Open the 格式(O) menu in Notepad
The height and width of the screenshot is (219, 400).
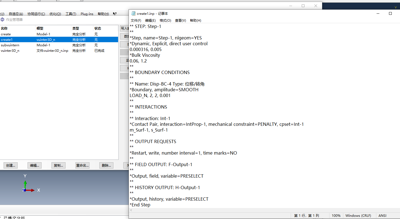pyautogui.click(x=165, y=21)
